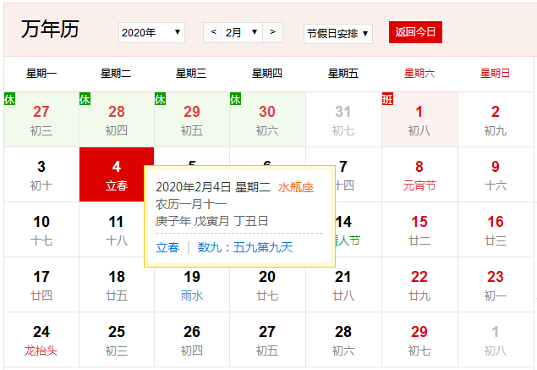The width and height of the screenshot is (537, 370).
Task: Select February 1 初八 workday cell
Action: pos(419,119)
